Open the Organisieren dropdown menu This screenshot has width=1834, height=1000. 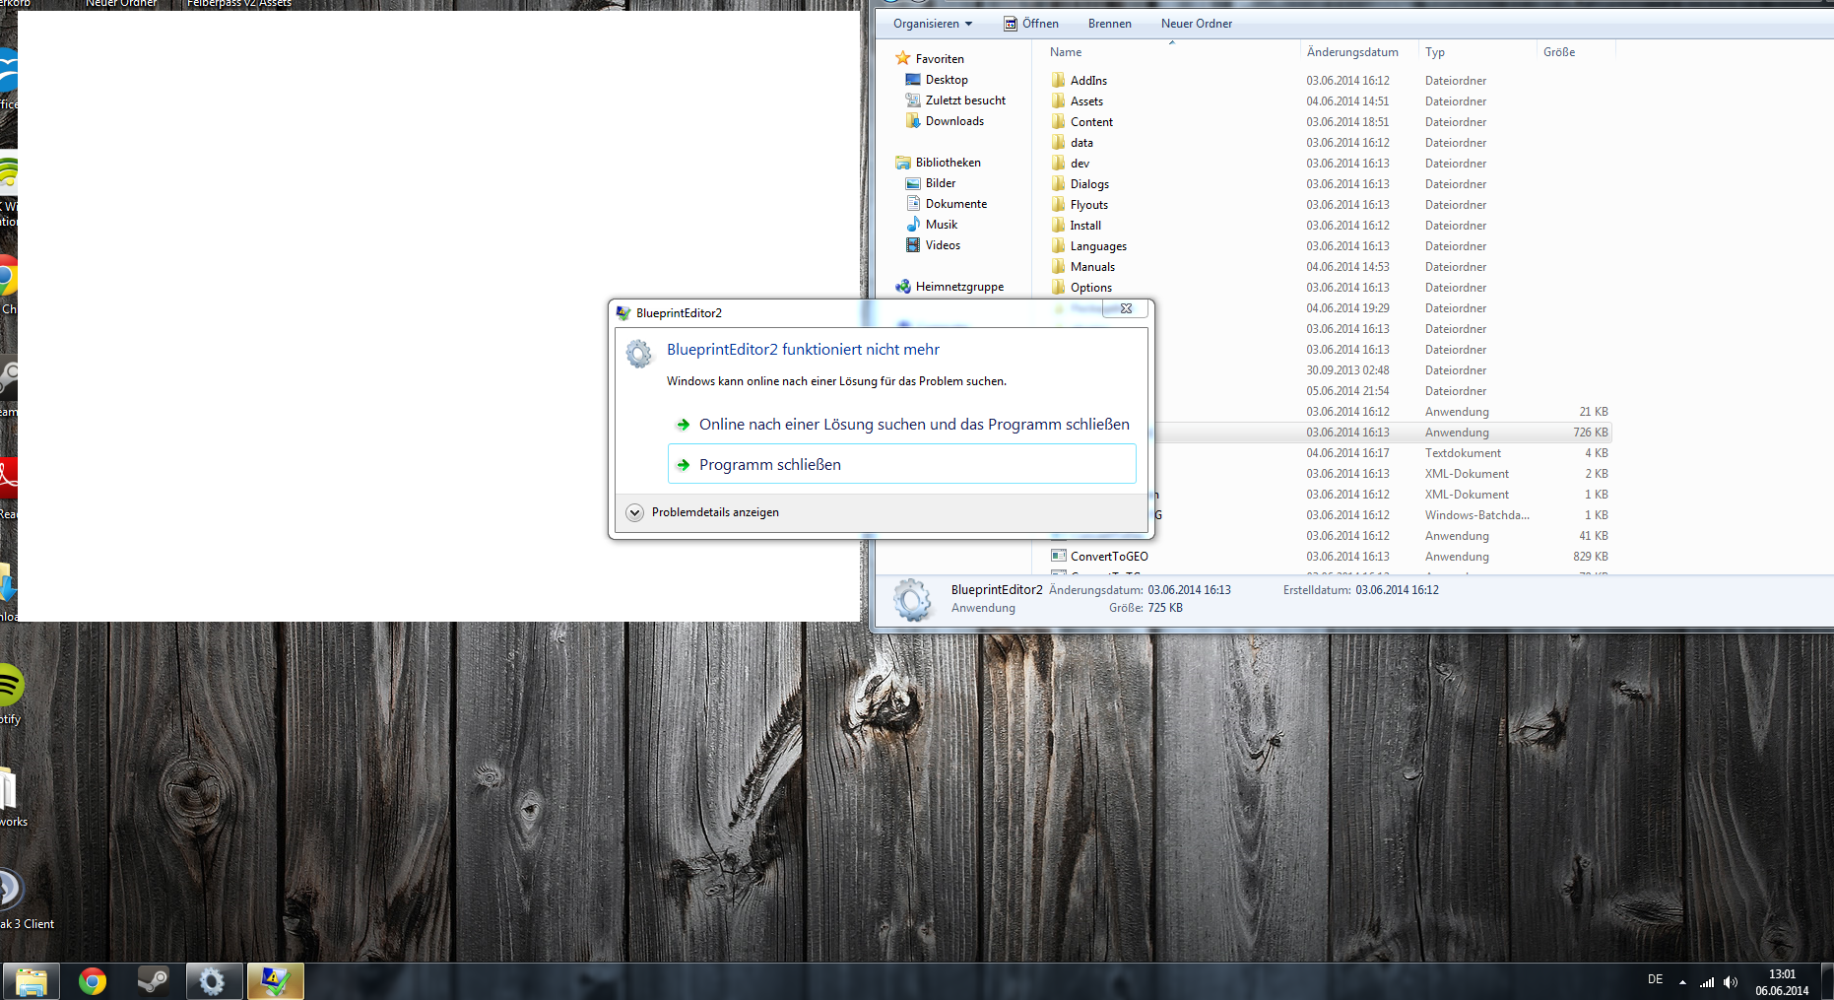[x=932, y=24]
